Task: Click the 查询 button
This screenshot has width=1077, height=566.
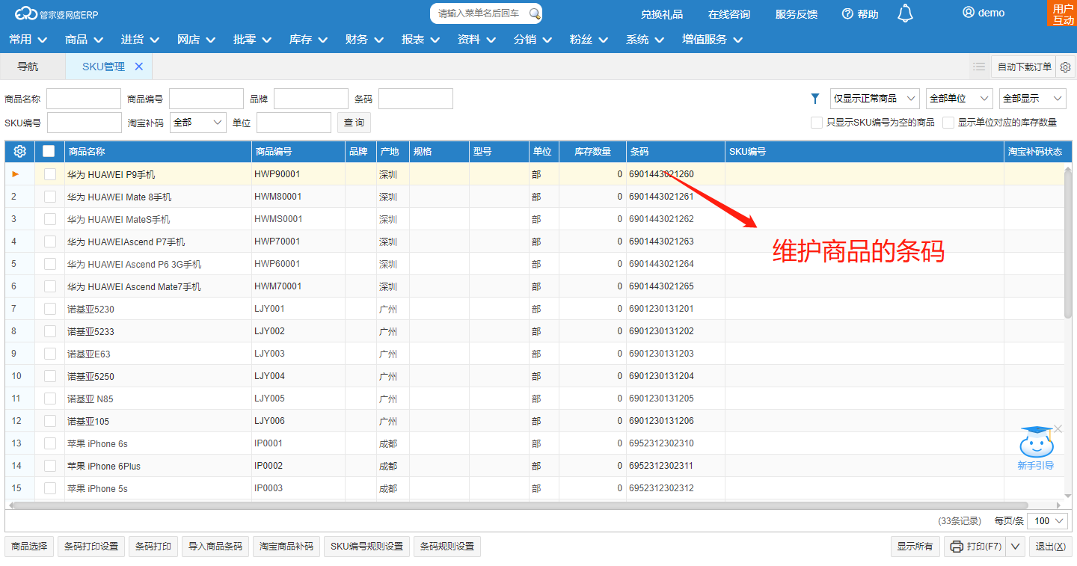Action: pos(354,123)
